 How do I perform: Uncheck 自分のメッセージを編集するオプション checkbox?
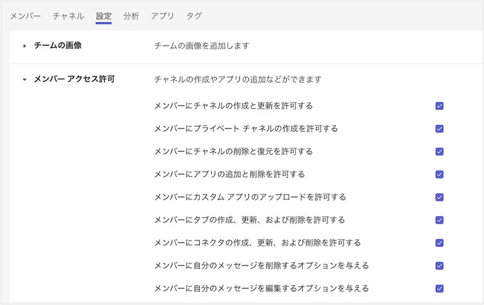[x=439, y=288]
